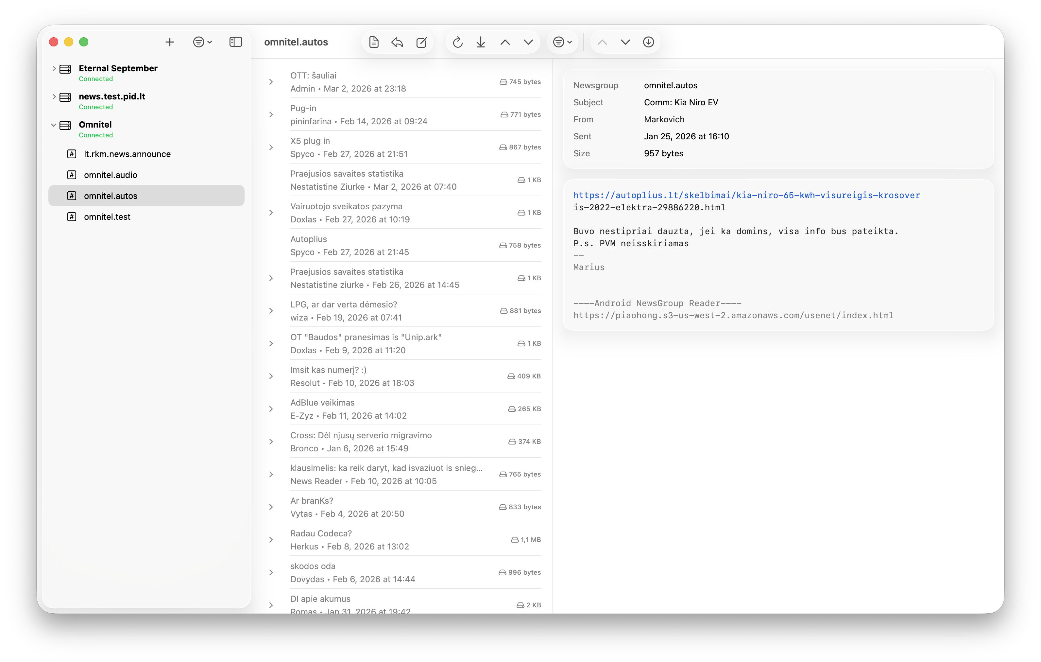
Task: Open the autoplius.lt Kia Niro link
Action: pyautogui.click(x=746, y=195)
